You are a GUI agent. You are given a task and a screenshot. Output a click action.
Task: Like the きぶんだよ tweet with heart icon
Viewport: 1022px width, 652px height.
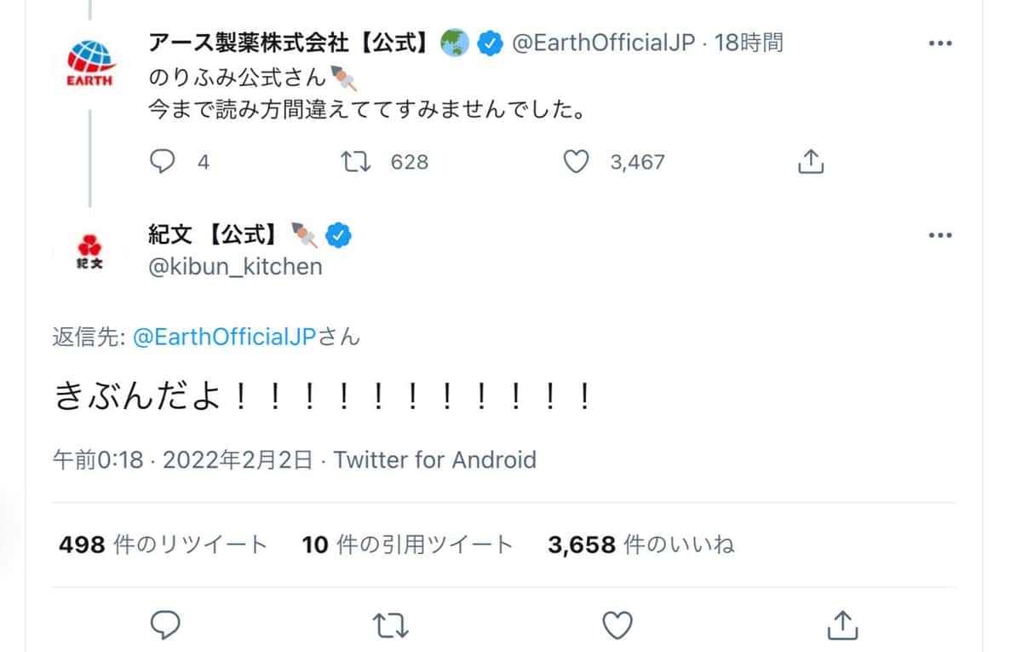pos(617,625)
